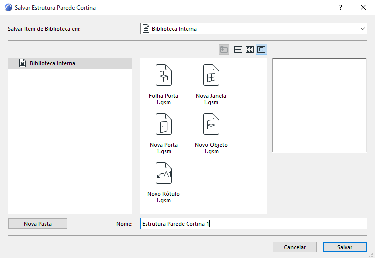This screenshot has width=375, height=258.
Task: Click the 'Novo Rótulo 1.gsm' file name
Action: coord(164,197)
